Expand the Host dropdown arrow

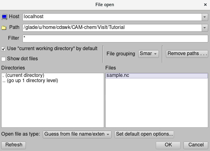[205, 17]
